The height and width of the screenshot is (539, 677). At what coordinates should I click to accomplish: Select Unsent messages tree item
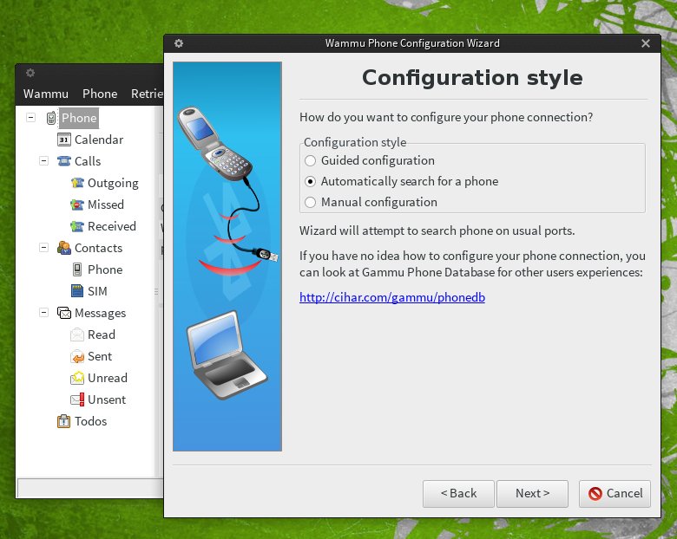point(106,399)
